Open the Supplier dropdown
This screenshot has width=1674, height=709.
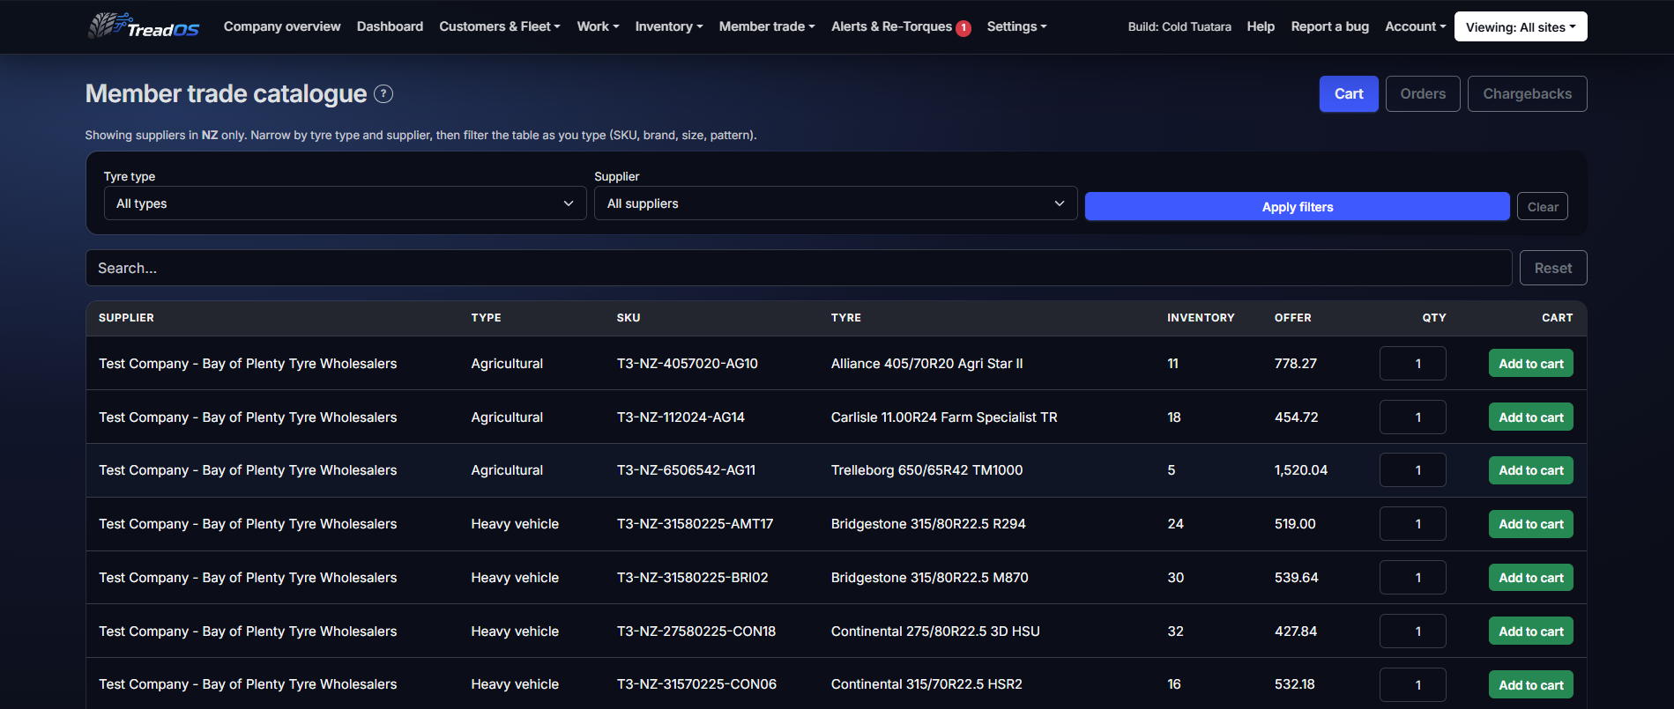click(836, 203)
